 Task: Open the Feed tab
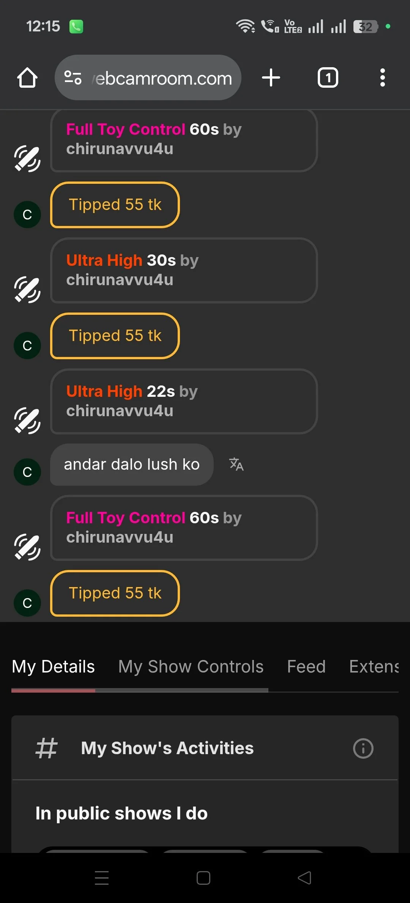click(x=306, y=666)
